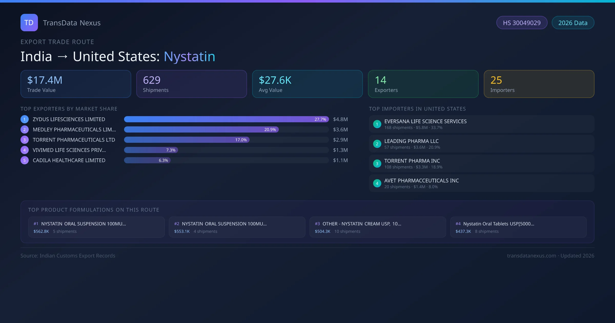Select the HS 30049029 pill
The height and width of the screenshot is (323, 615).
click(521, 23)
